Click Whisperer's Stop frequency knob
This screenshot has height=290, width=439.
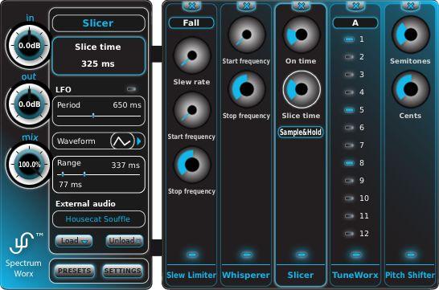[246, 89]
